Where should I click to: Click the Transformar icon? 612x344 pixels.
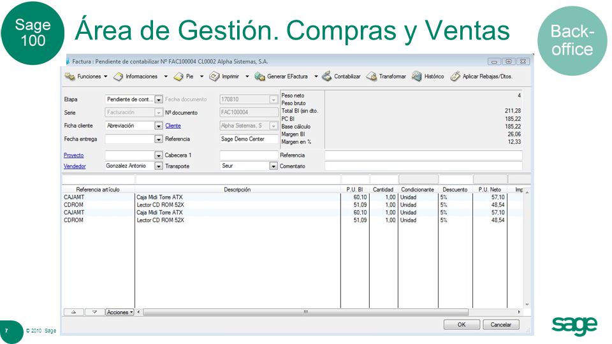pyautogui.click(x=371, y=76)
